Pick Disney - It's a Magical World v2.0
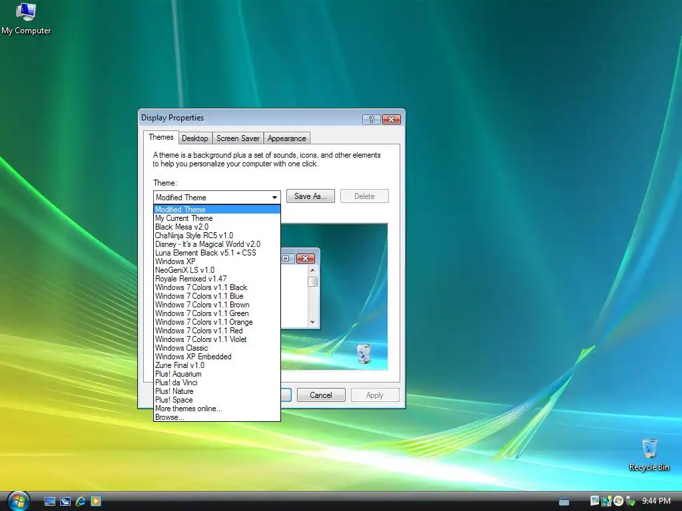This screenshot has width=682, height=511. (x=217, y=244)
